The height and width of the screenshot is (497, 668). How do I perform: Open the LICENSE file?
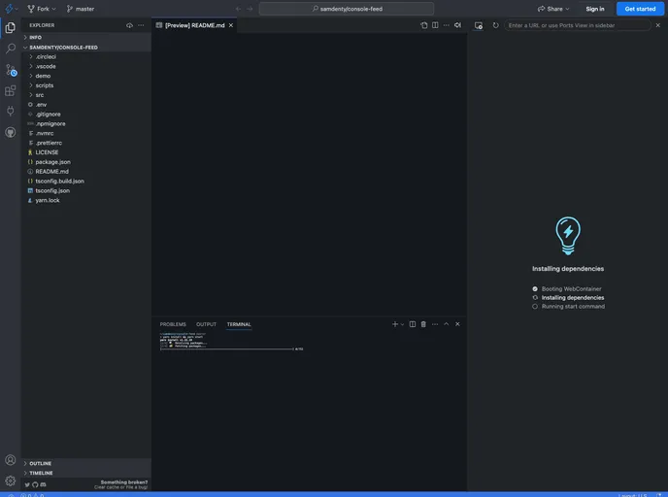[x=86, y=152]
